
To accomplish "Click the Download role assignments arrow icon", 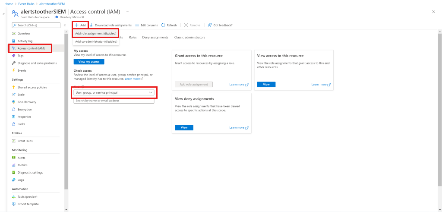I will tap(92, 25).
